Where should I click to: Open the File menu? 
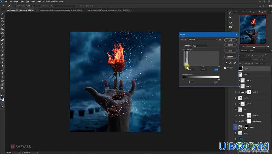(6, 2)
